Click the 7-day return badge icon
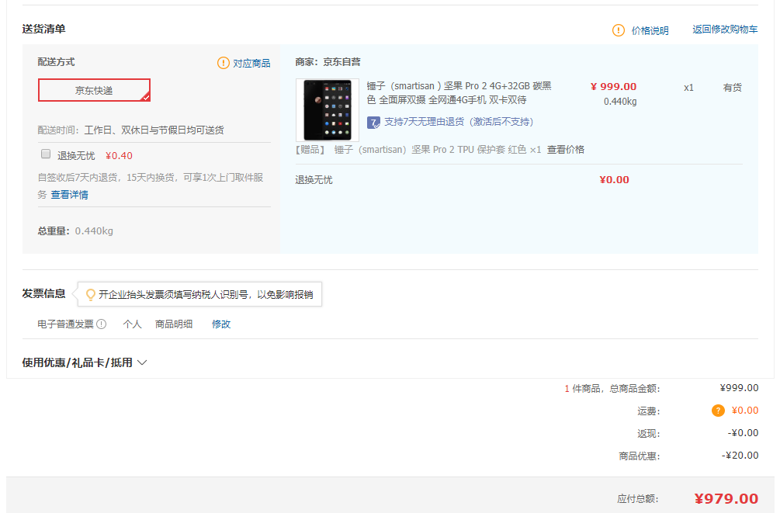Screen dimensions: 780x513 pyautogui.click(x=373, y=123)
